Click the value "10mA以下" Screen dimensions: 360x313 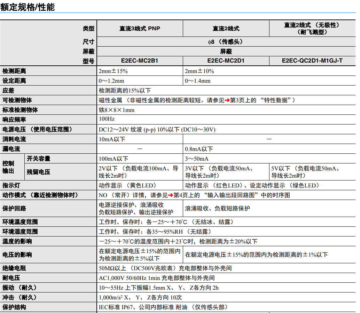tap(112, 139)
